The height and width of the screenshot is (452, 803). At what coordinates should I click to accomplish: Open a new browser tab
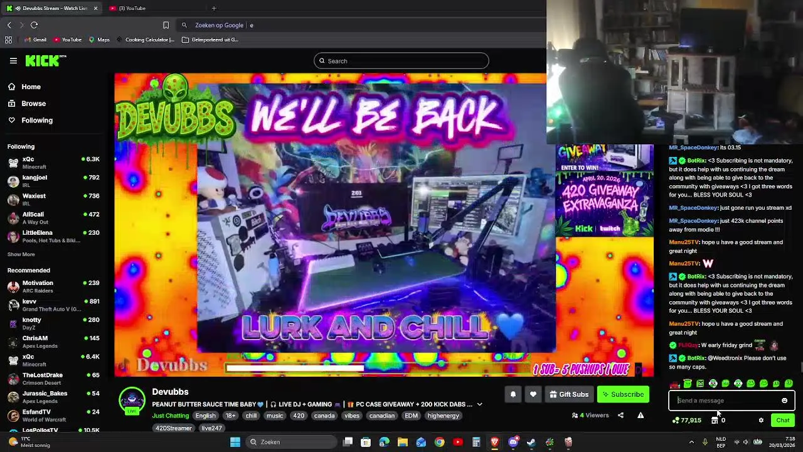[x=214, y=8]
